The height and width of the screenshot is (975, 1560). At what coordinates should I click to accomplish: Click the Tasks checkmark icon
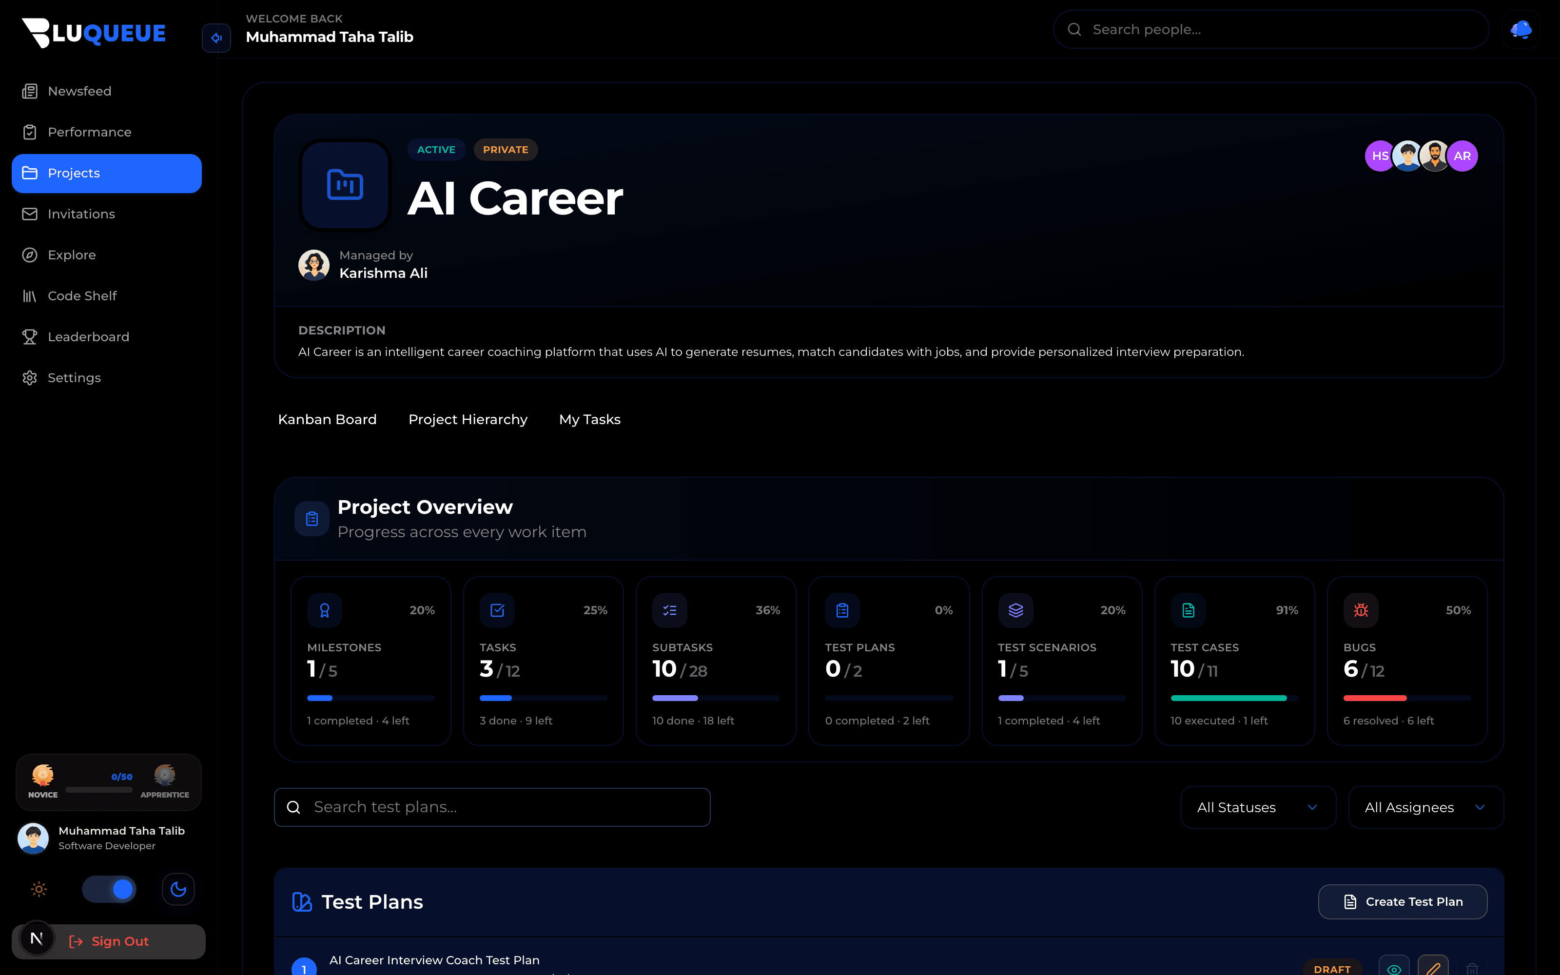[x=497, y=610]
